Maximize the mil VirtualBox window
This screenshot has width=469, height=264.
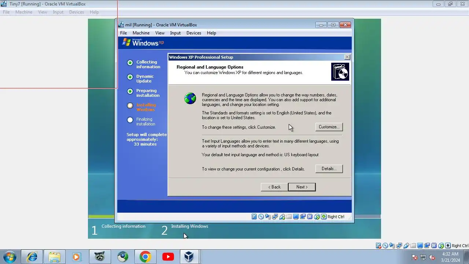coord(333,25)
